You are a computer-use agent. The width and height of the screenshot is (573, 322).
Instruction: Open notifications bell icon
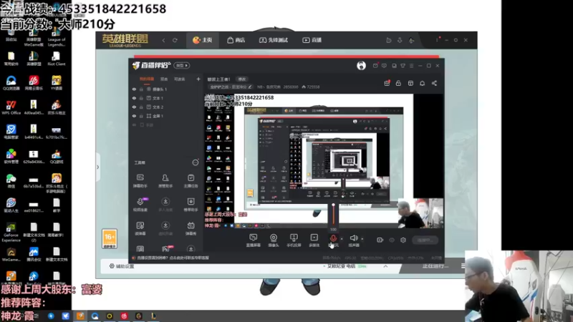[422, 83]
